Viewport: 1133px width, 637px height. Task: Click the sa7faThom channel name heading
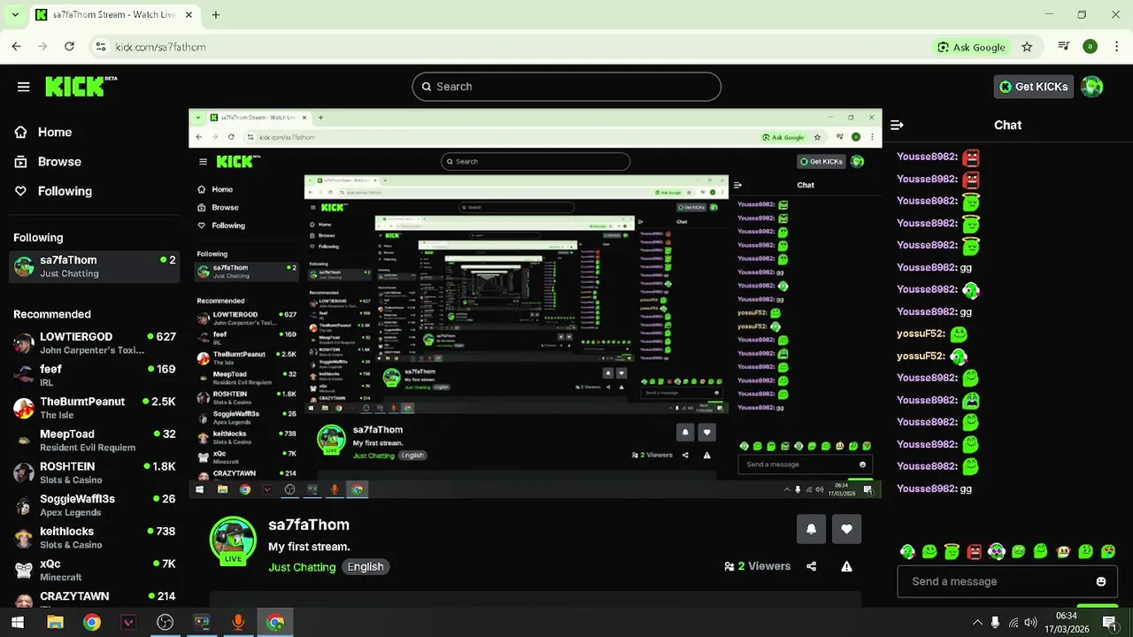pos(309,525)
